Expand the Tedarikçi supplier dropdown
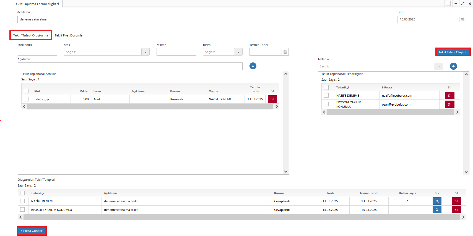The image size is (473, 236). coord(439,67)
